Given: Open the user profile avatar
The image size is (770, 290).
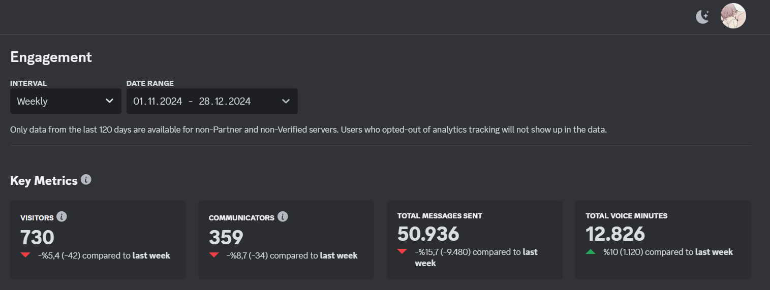Looking at the screenshot, I should point(733,16).
